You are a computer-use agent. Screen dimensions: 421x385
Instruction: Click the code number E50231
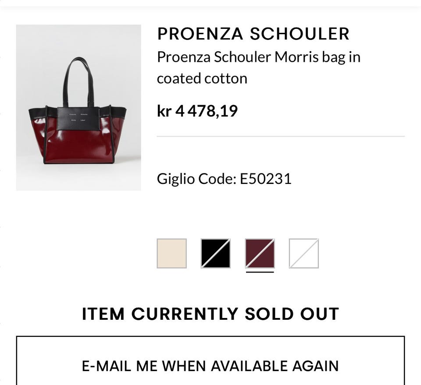click(x=266, y=179)
